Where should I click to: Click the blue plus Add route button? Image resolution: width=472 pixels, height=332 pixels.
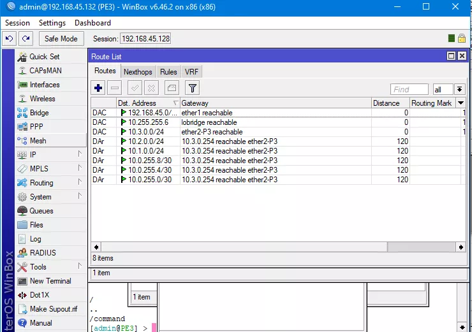click(98, 88)
